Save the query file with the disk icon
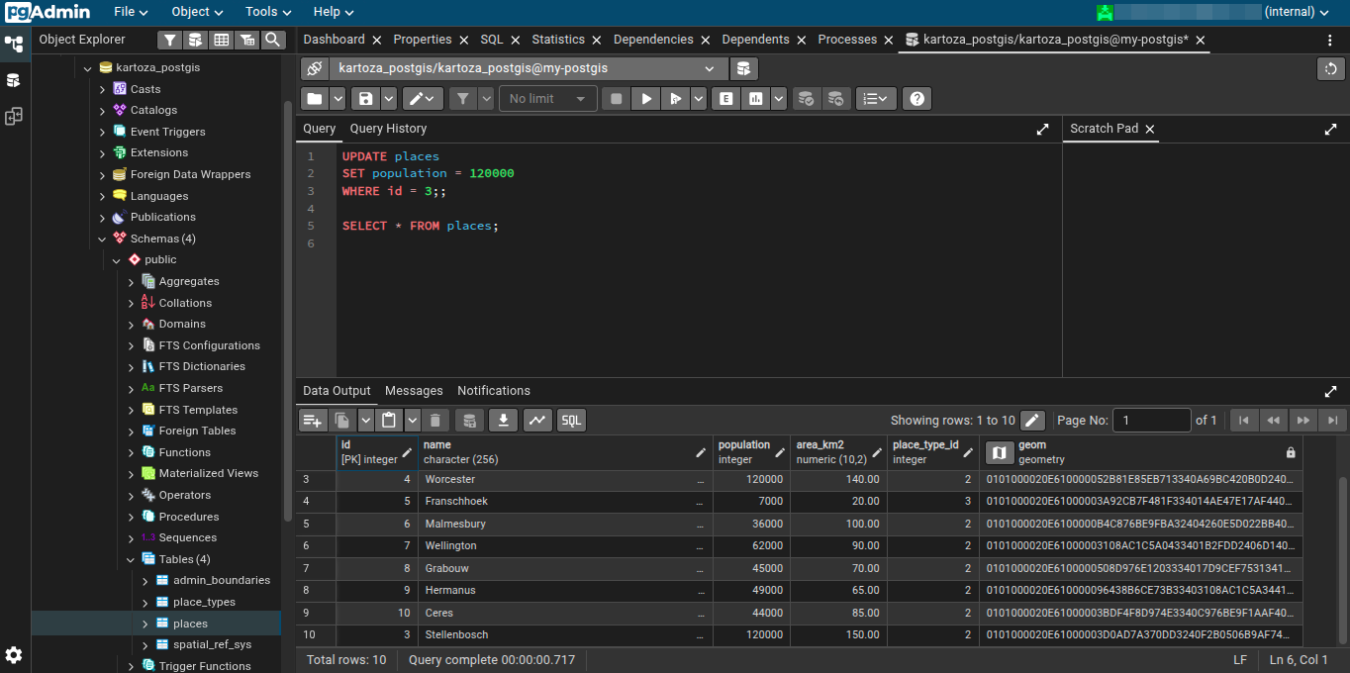1350x673 pixels. [x=366, y=99]
